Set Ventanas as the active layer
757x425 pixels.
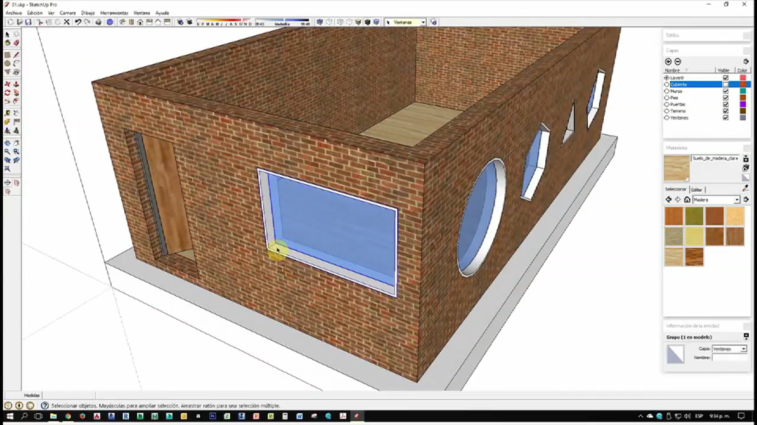point(666,118)
